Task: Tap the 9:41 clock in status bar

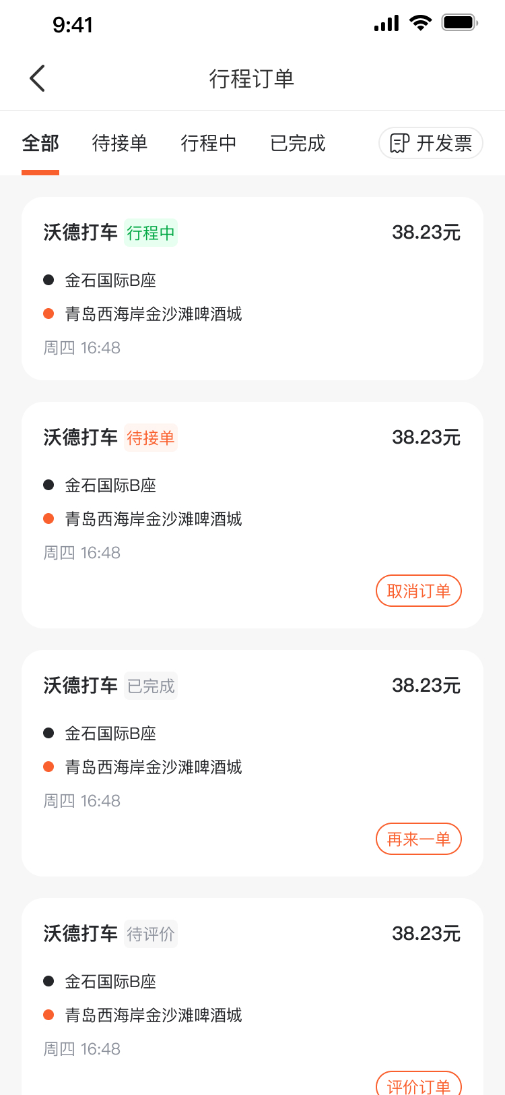Action: [73, 25]
